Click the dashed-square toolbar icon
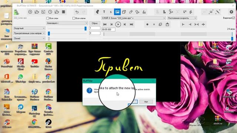The height and width of the screenshot is (133, 237). 43,12
